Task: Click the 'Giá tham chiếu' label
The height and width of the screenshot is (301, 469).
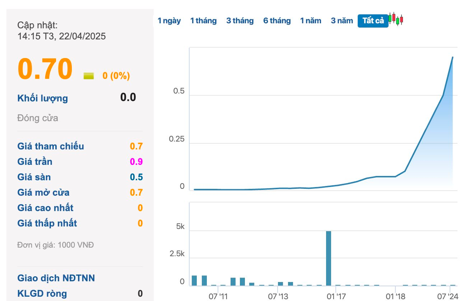Action: point(51,146)
